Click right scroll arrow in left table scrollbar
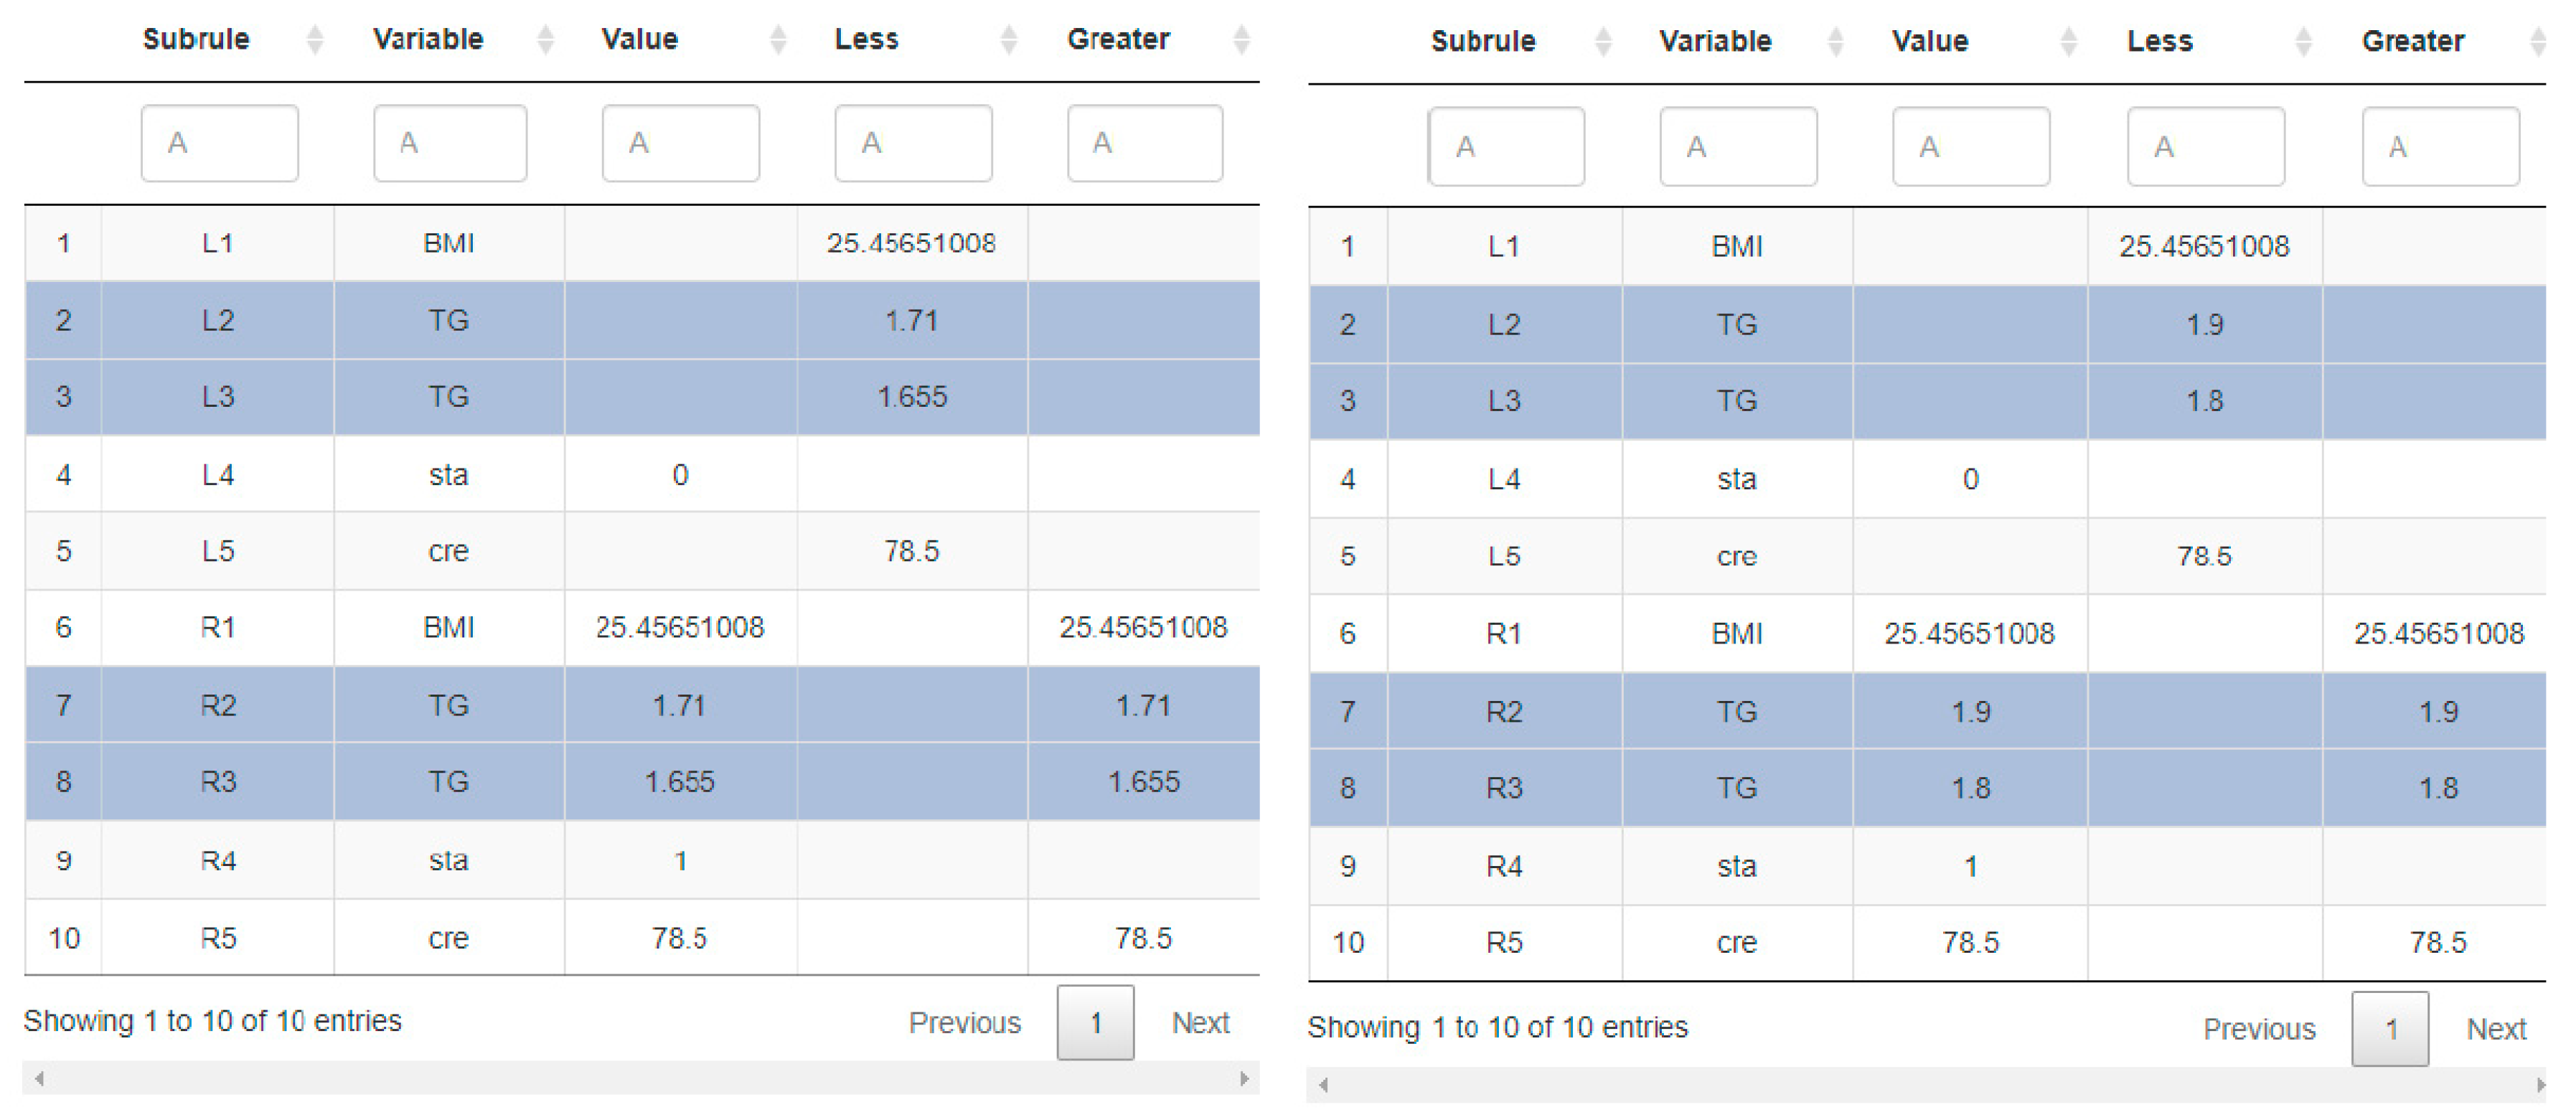 1245,1078
